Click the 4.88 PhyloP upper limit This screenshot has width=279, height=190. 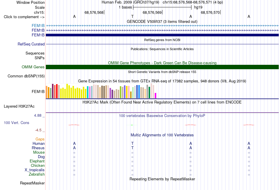tap(38, 116)
